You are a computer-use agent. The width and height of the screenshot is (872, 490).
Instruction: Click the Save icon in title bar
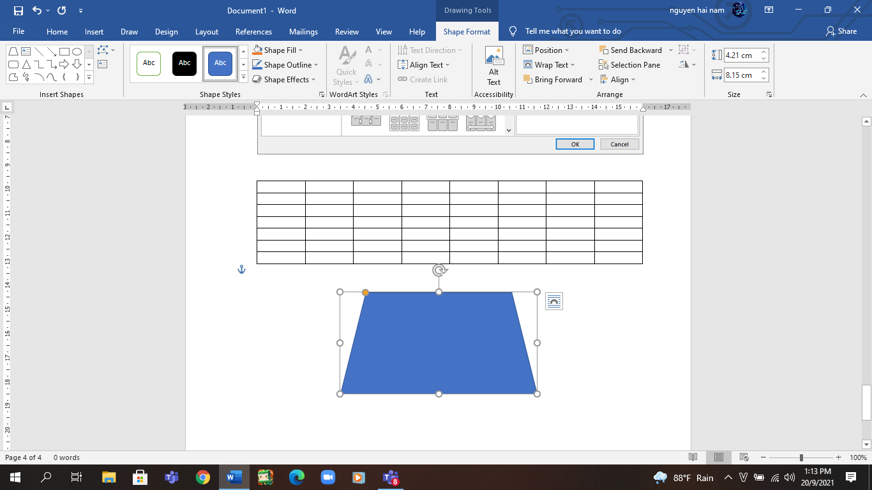18,10
